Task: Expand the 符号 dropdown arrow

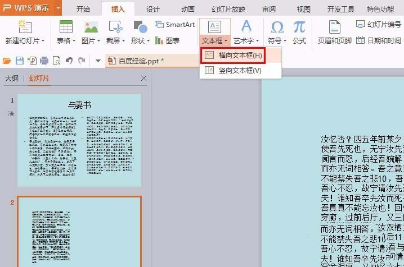Action: point(285,41)
